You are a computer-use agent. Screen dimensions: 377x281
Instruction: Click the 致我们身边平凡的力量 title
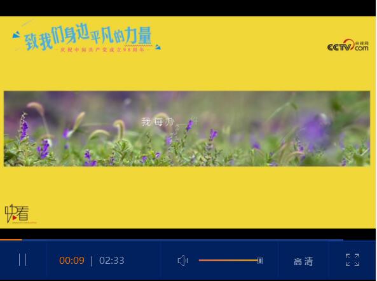88,38
